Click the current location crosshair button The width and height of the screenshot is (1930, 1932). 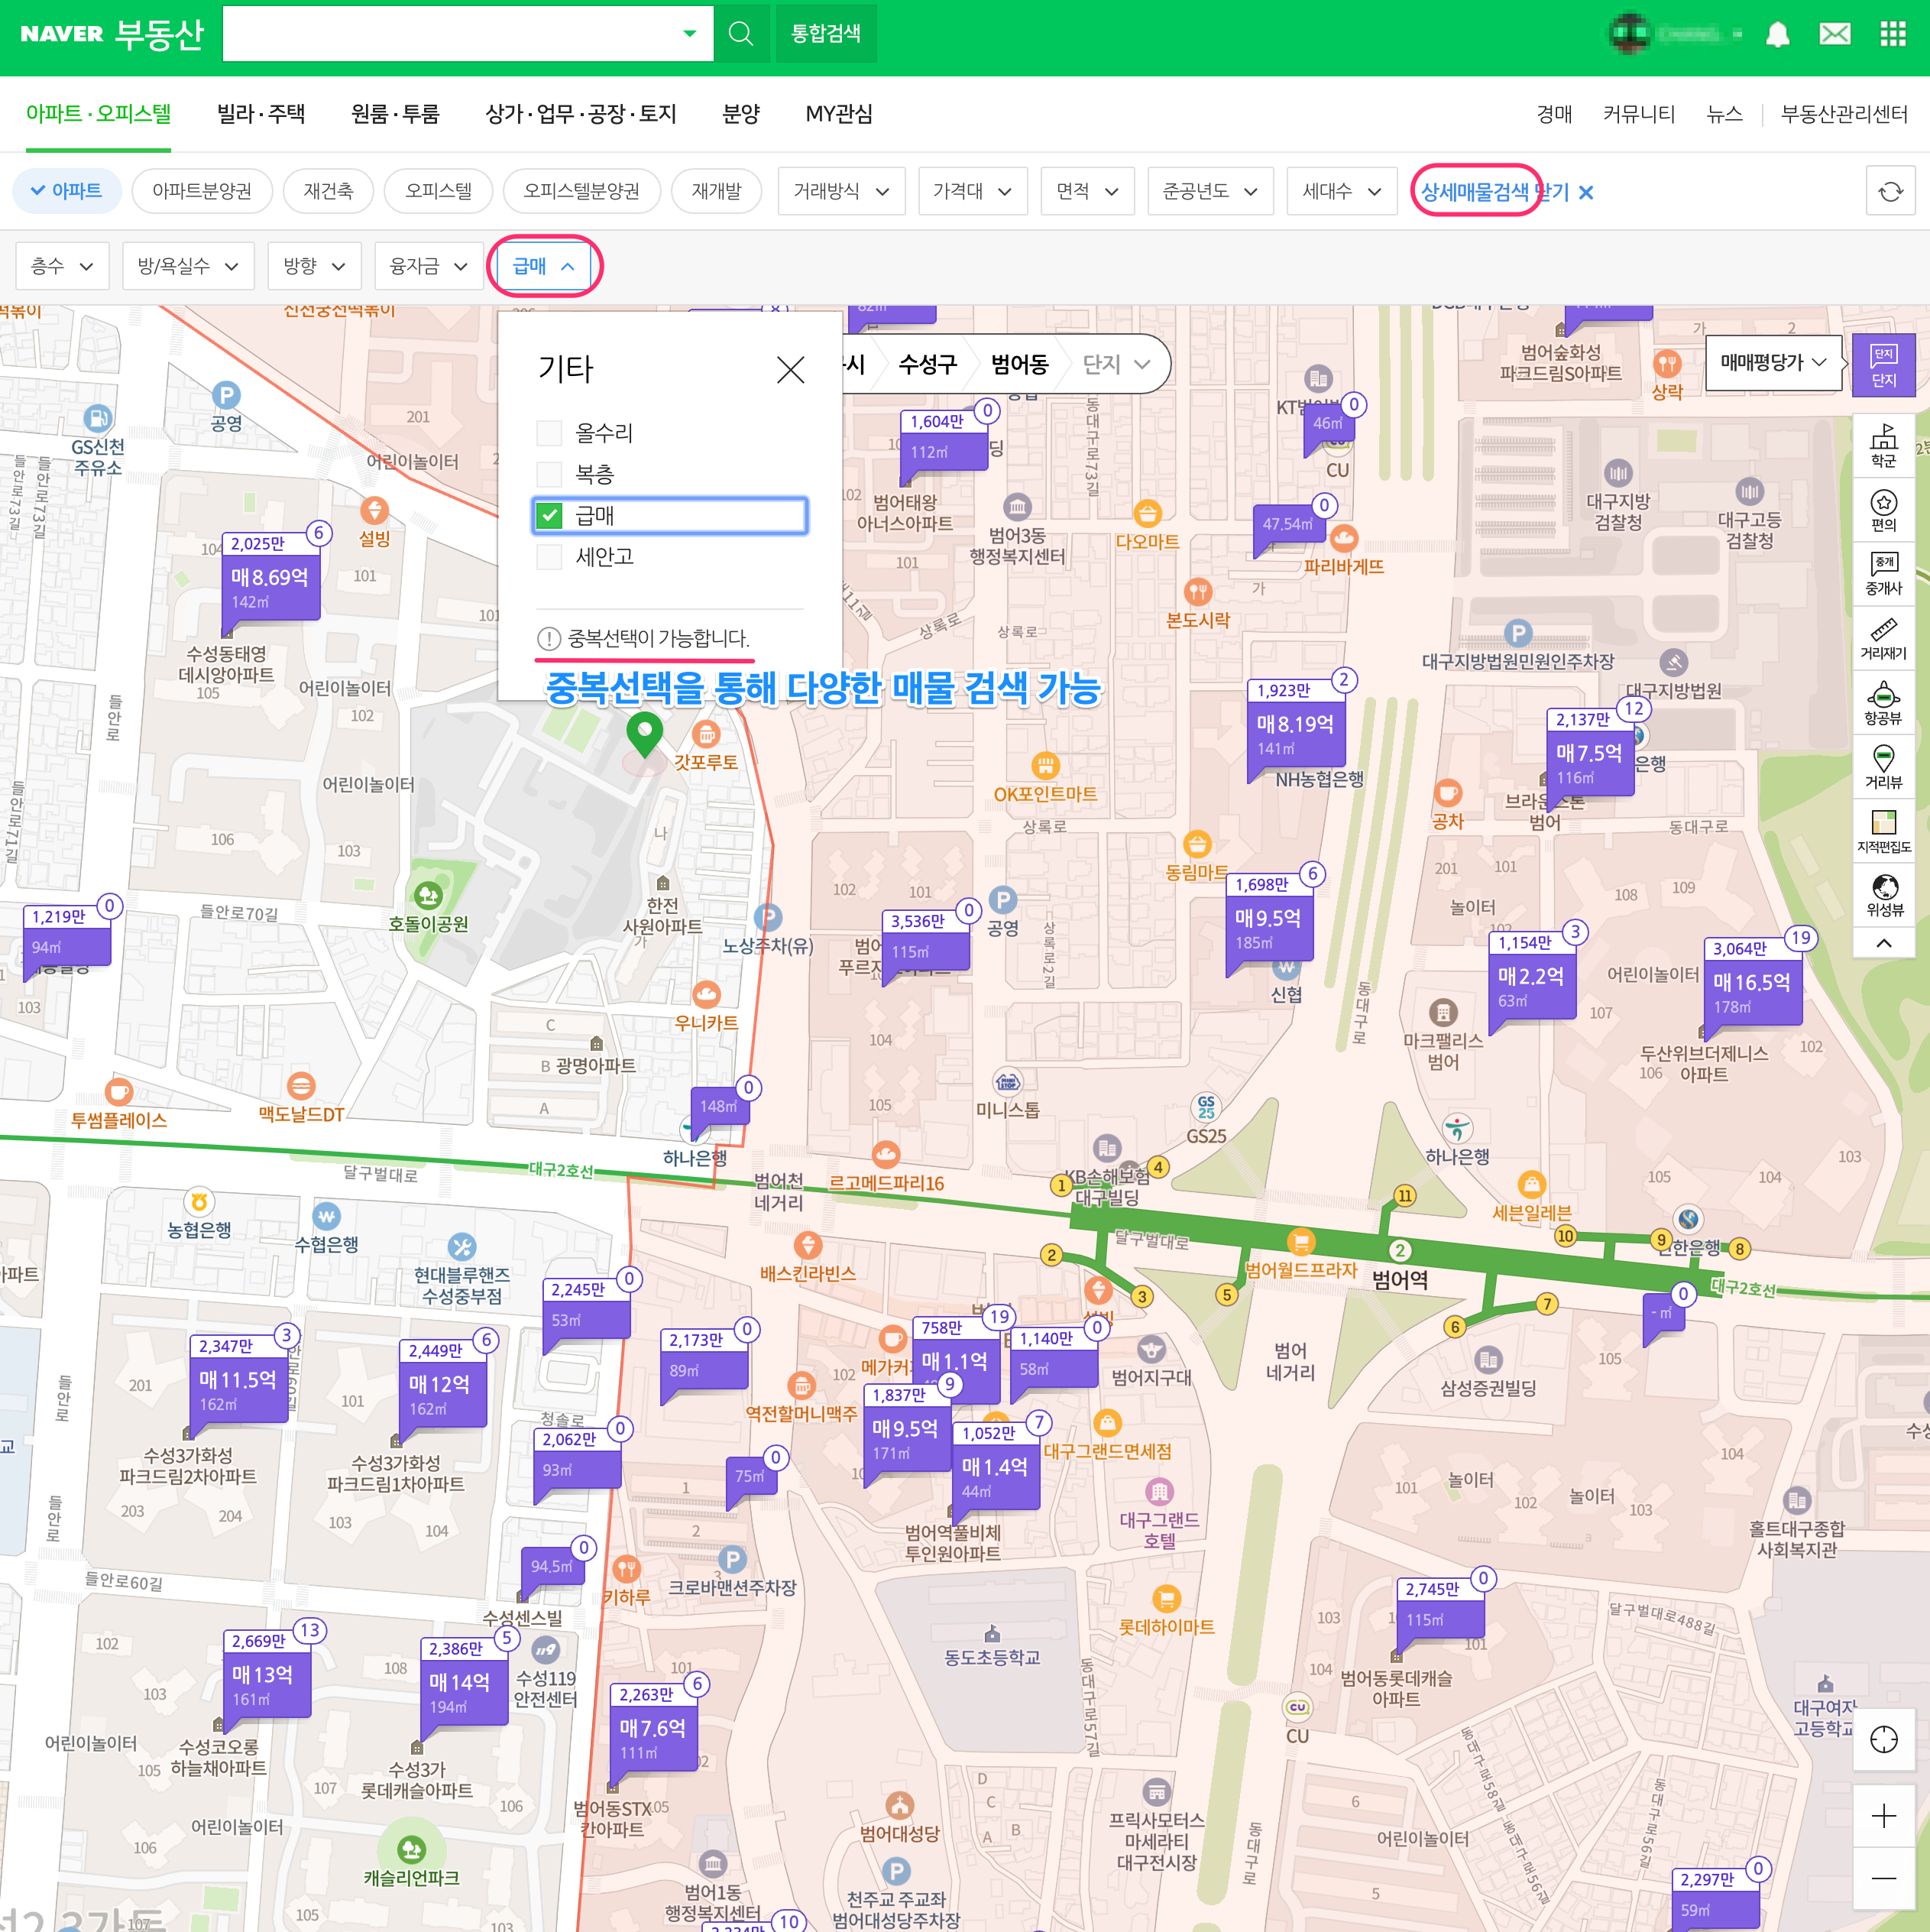tap(1883, 1740)
